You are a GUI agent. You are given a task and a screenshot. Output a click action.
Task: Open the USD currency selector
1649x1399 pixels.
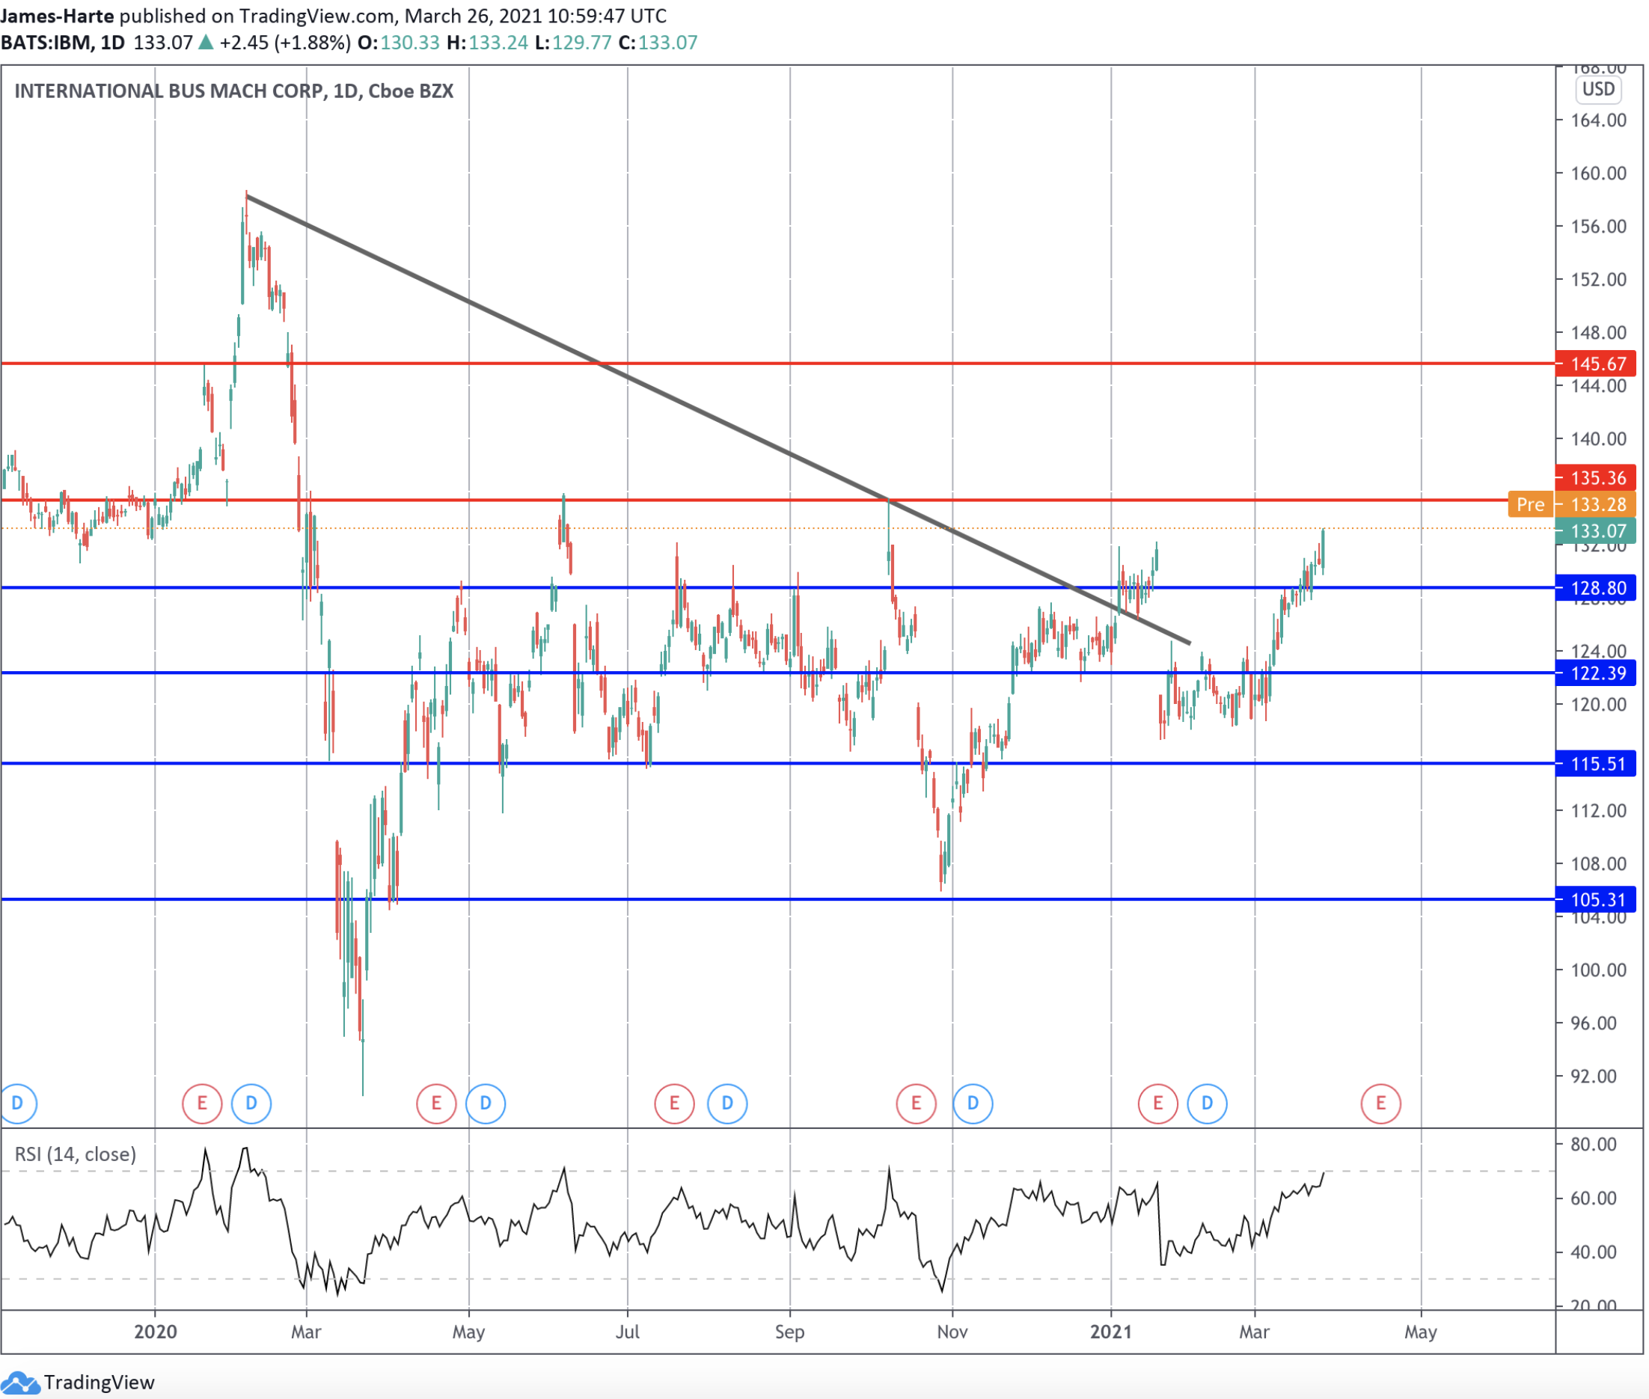1597,89
